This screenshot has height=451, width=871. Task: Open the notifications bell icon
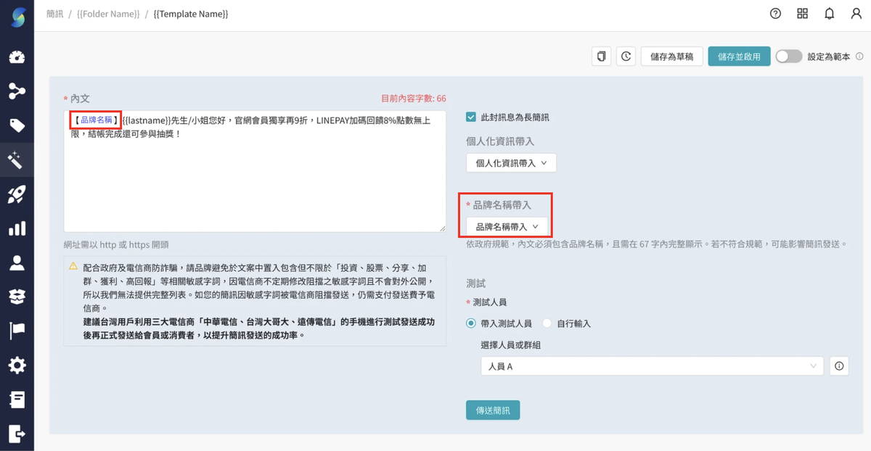829,14
